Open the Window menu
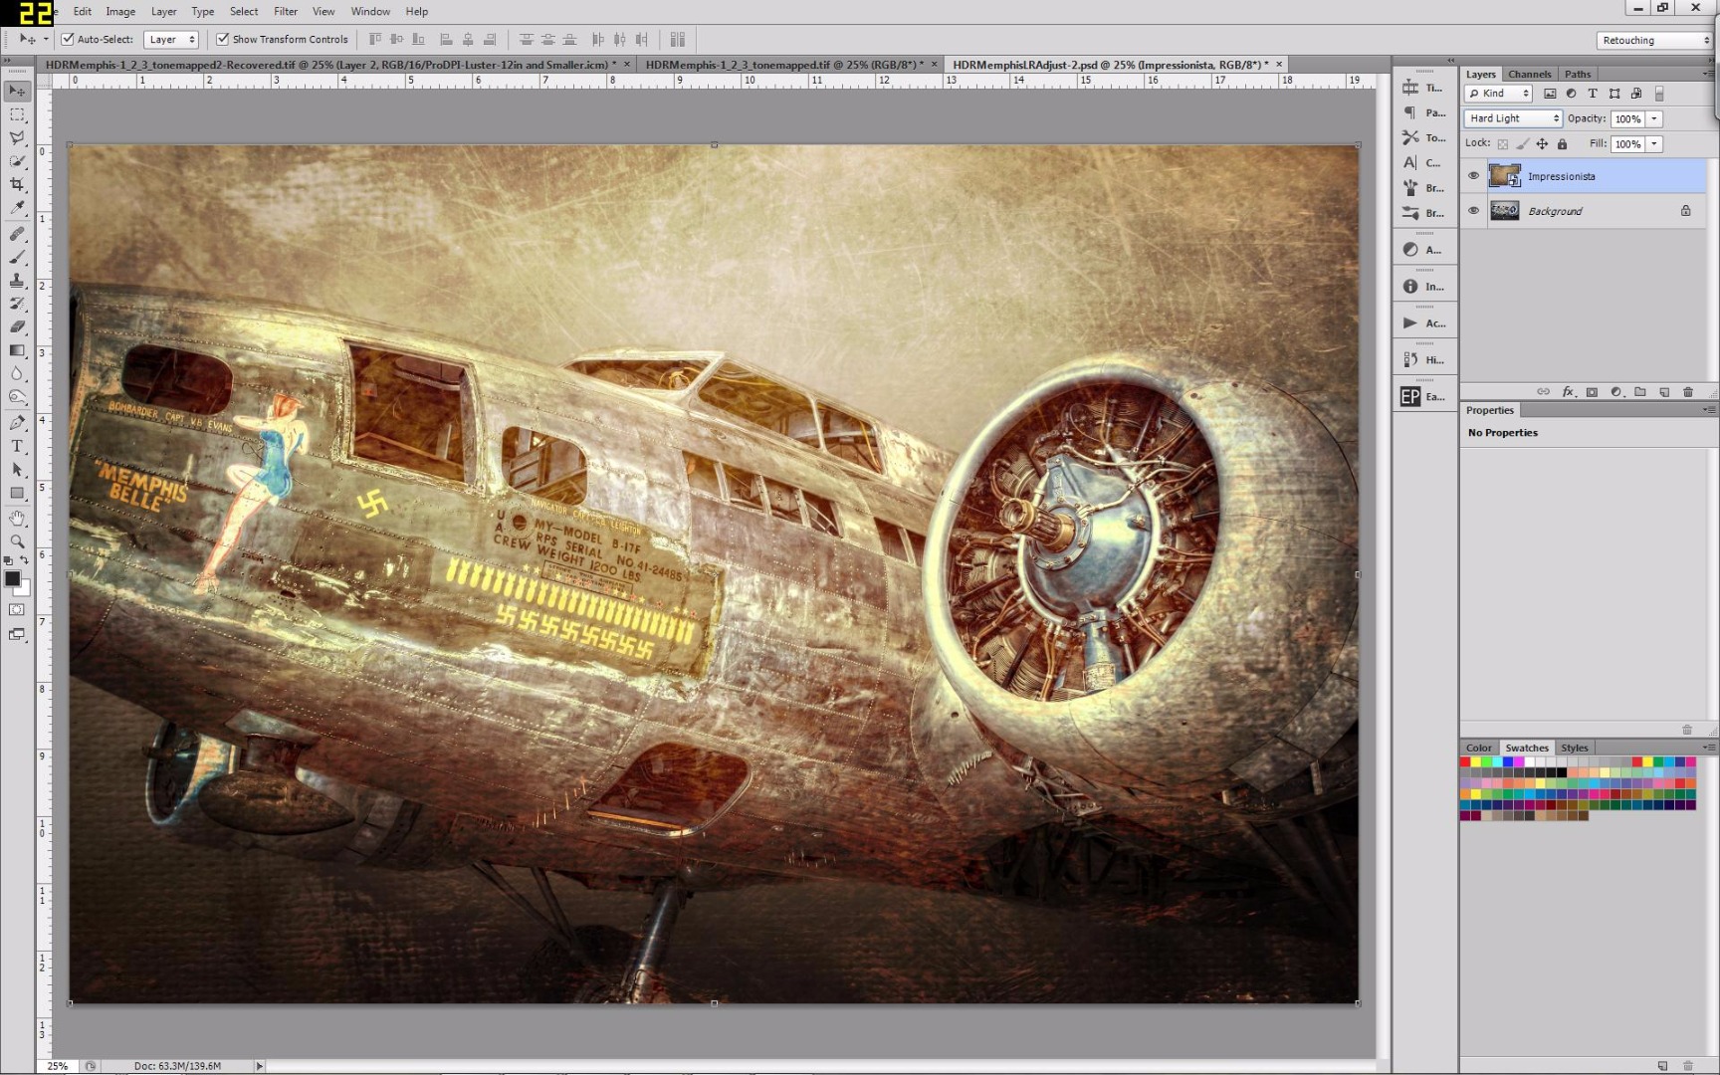Screen dimensions: 1720x1075 (x=370, y=11)
